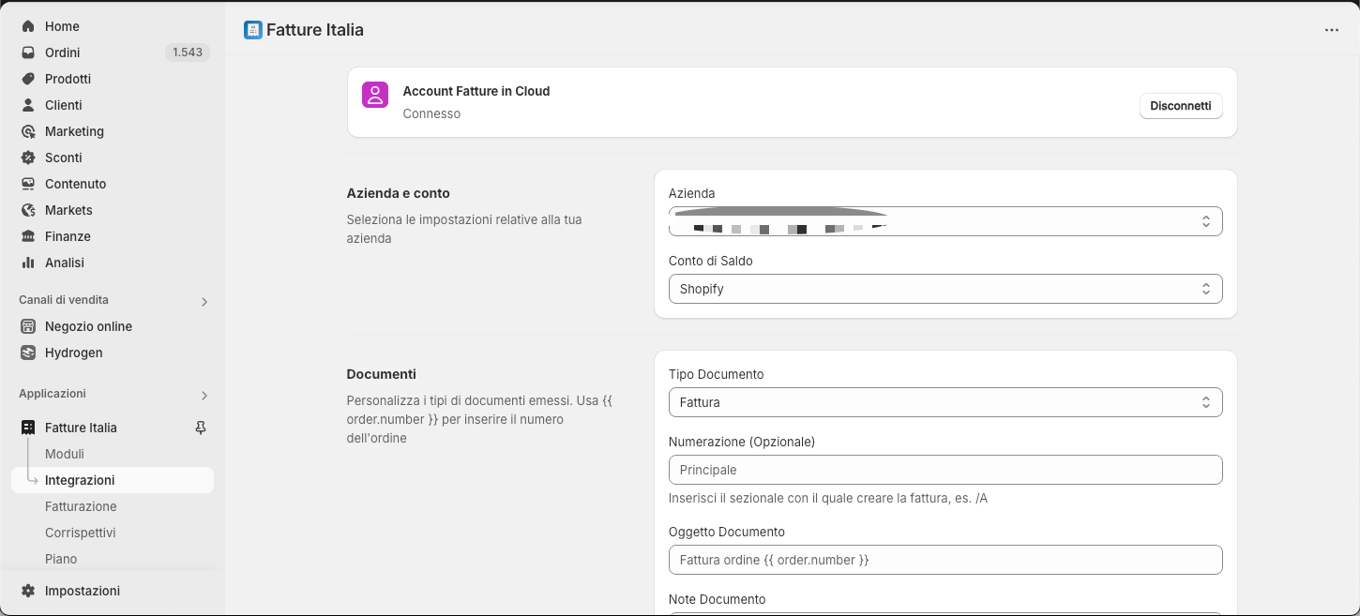Click the Disconnetti button
1360x616 pixels.
[x=1181, y=106]
